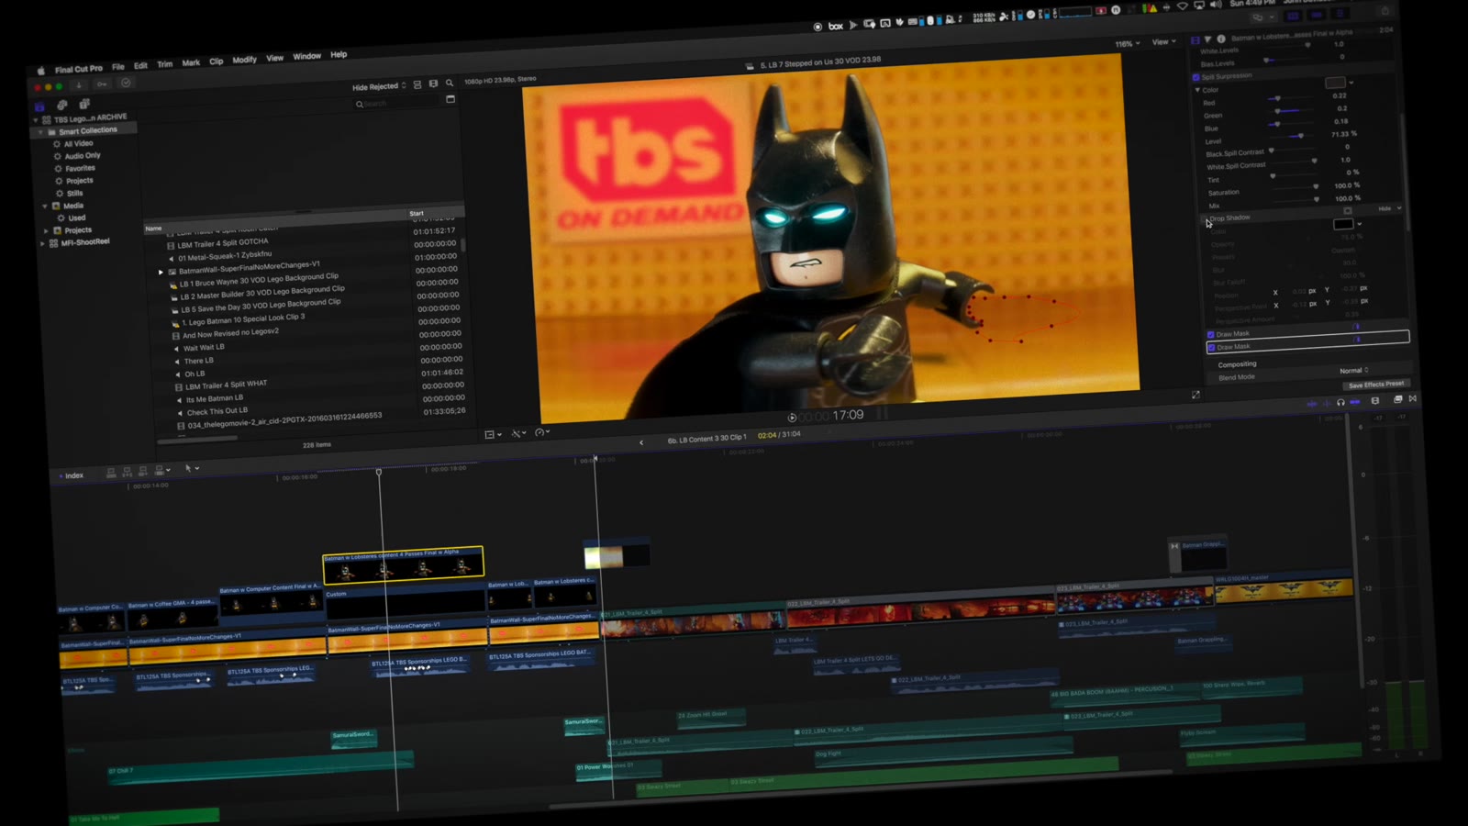Open the Photos and Audio sidebar icon

pos(61,105)
